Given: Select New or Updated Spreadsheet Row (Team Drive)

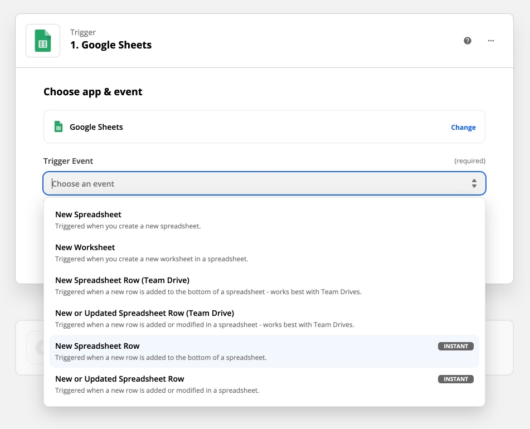Looking at the screenshot, I should click(x=144, y=313).
